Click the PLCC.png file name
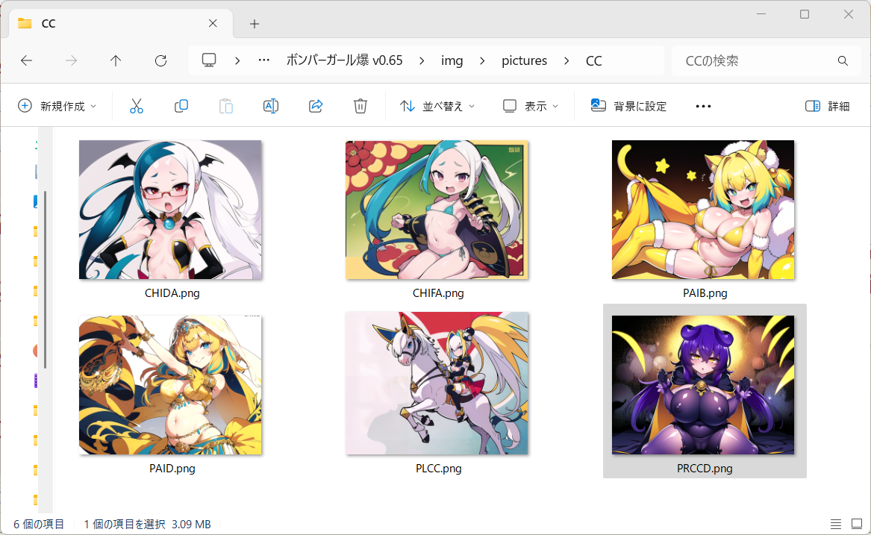The image size is (871, 535). coord(438,469)
